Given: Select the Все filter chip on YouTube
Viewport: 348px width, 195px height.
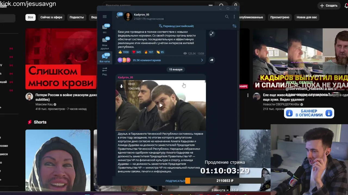Looking at the screenshot, I should pos(30,17).
